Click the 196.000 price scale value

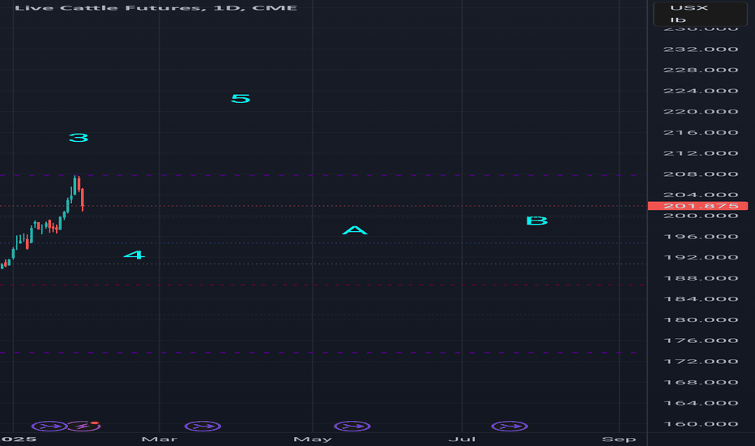click(x=701, y=237)
